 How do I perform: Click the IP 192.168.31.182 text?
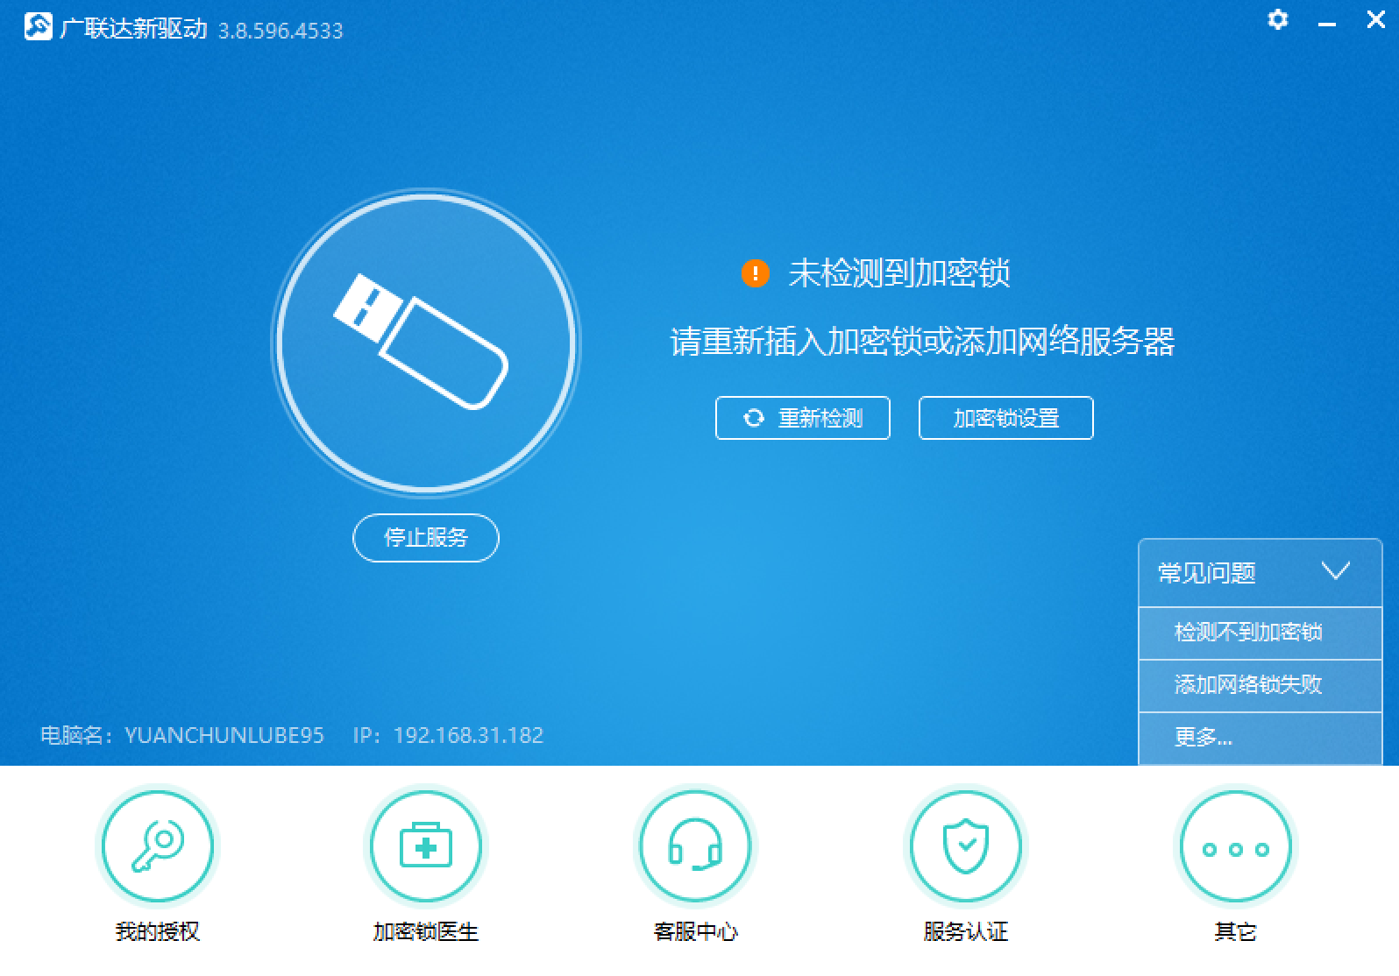coord(448,735)
